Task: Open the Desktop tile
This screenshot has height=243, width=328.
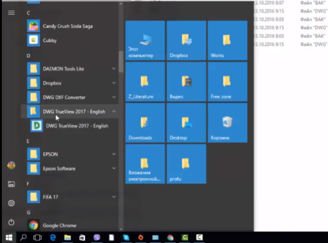Action: tap(186, 123)
